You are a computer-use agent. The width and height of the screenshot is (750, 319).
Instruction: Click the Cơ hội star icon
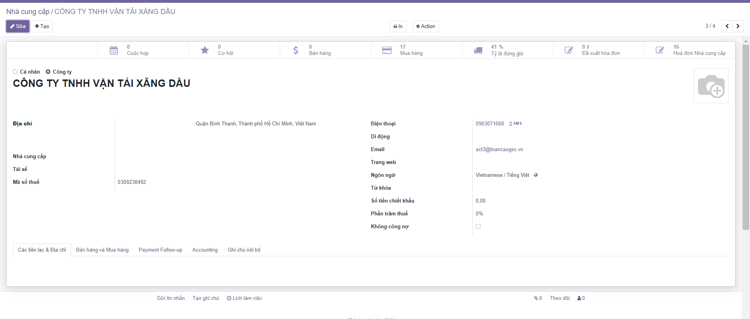[205, 50]
